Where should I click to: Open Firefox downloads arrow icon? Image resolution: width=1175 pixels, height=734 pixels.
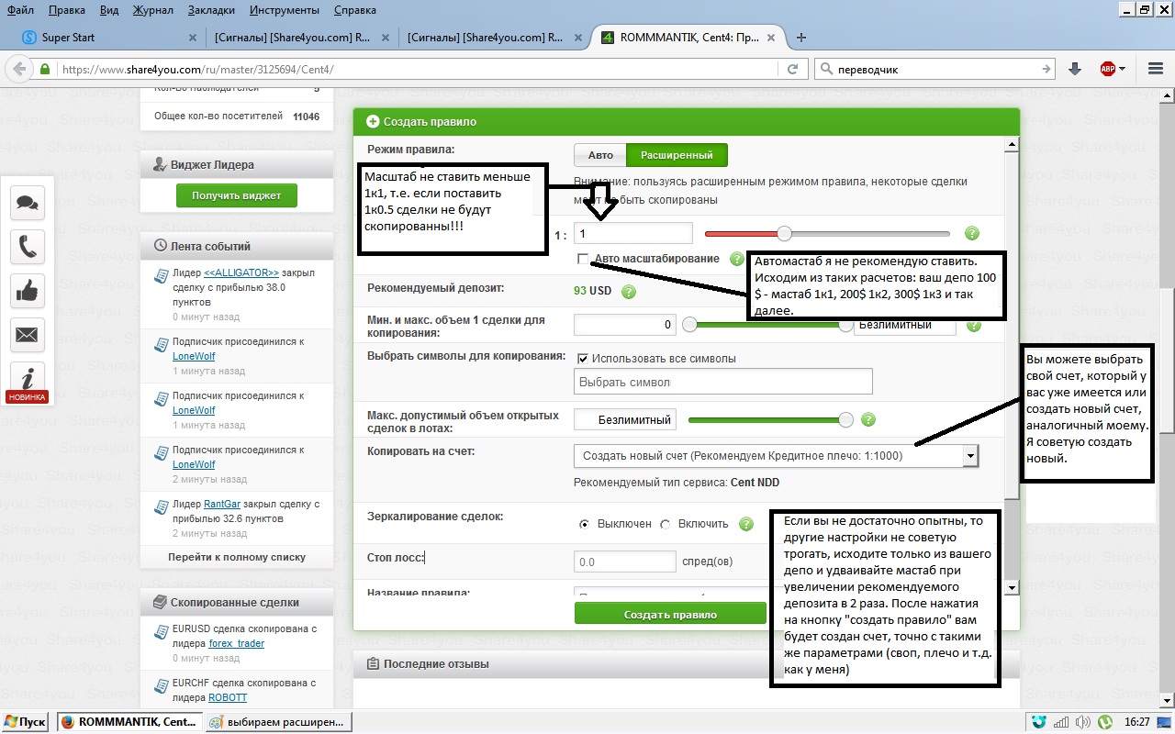point(1075,69)
